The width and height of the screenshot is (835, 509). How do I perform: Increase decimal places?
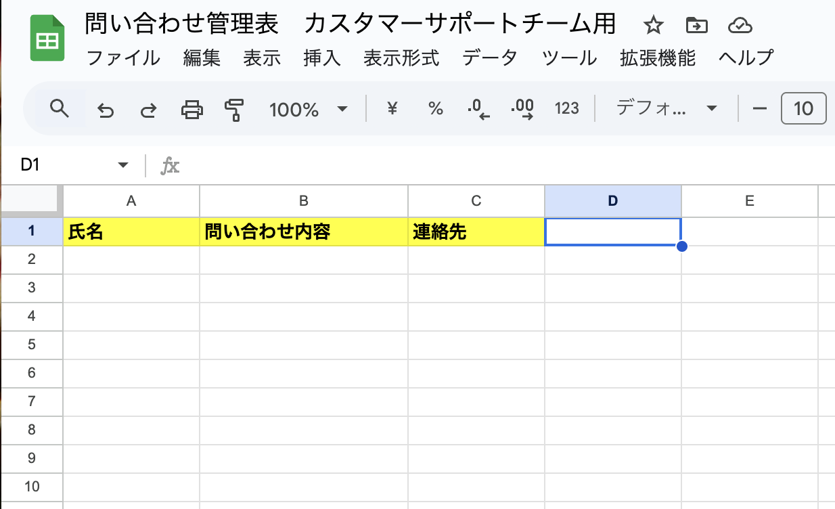(x=522, y=108)
